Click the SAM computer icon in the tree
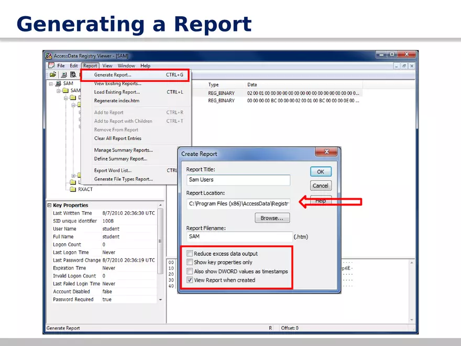 pos(59,83)
